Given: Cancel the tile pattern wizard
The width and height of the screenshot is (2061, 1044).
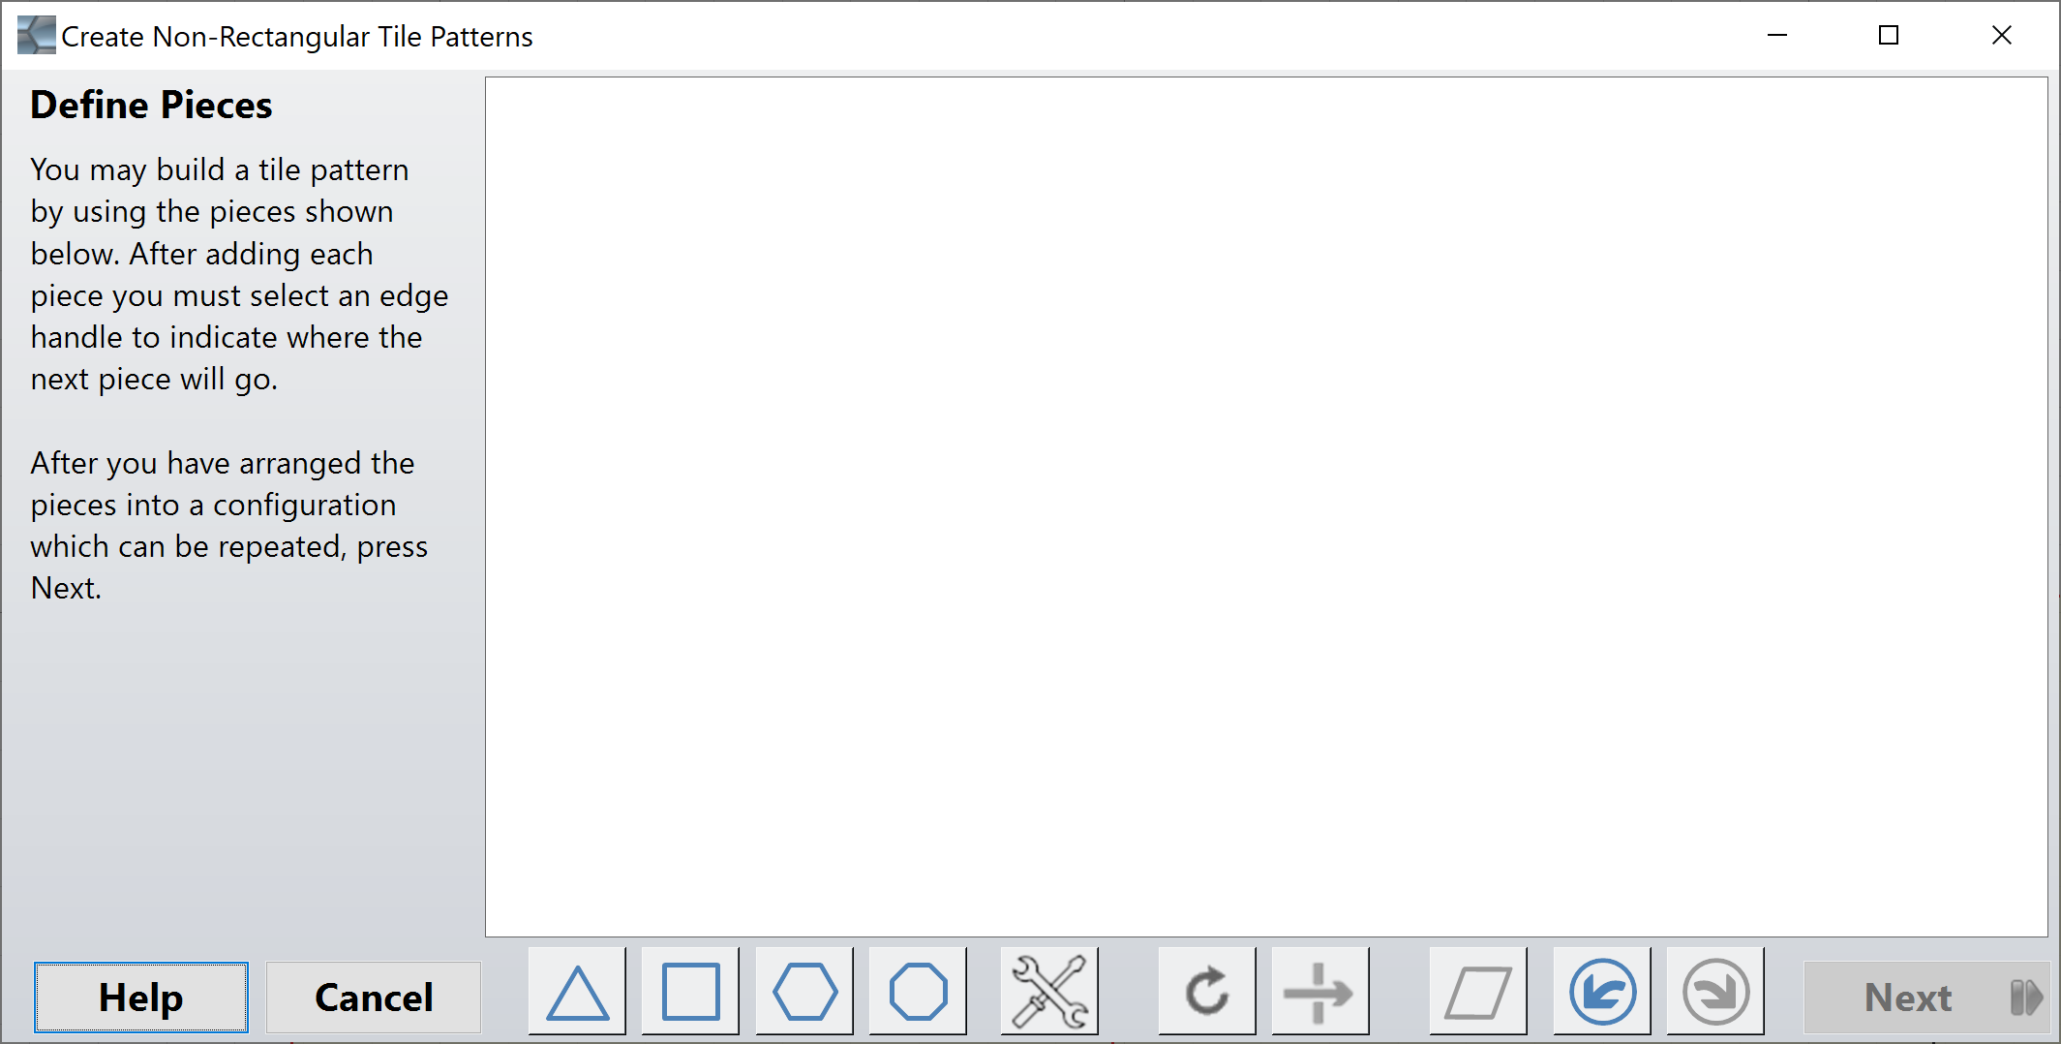Looking at the screenshot, I should pyautogui.click(x=374, y=998).
